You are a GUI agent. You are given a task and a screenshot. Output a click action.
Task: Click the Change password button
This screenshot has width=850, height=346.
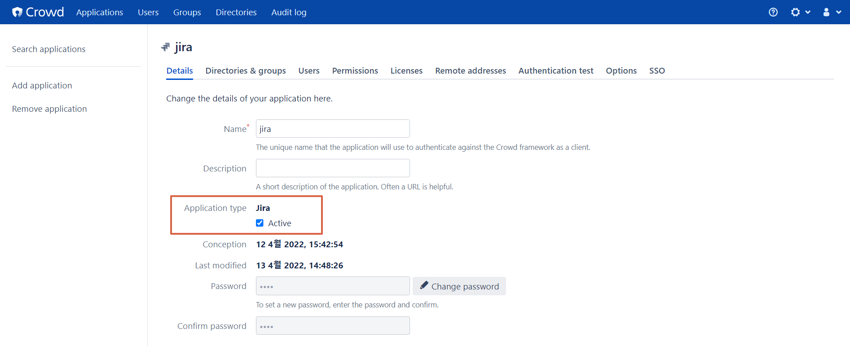pos(459,286)
